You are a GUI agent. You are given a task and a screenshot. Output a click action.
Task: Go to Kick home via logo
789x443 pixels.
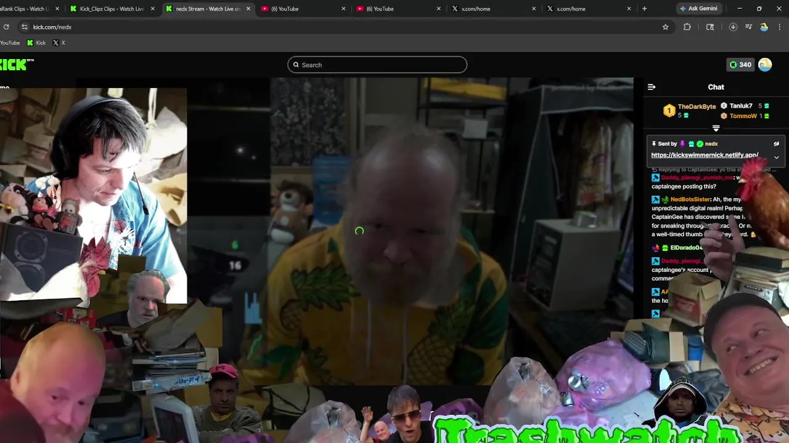pos(14,65)
